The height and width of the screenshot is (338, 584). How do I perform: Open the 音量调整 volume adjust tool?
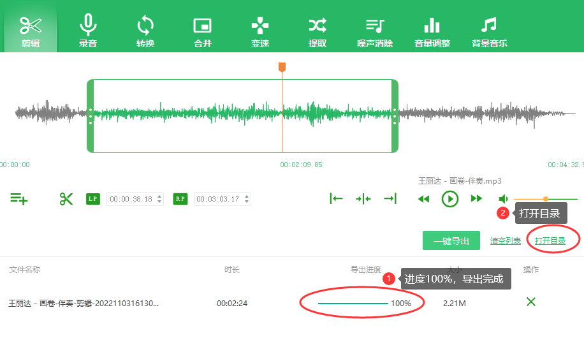pos(432,31)
